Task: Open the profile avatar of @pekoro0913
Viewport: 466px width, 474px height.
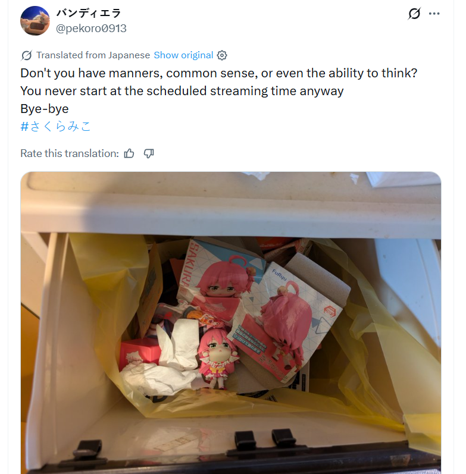Action: click(35, 21)
